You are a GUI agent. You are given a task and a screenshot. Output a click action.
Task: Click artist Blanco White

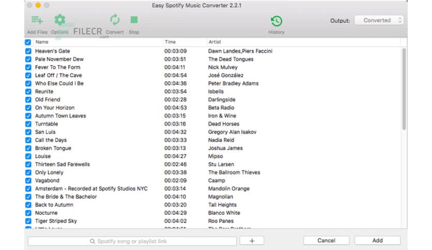(x=224, y=213)
